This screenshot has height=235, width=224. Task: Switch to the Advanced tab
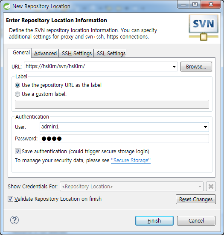45,54
